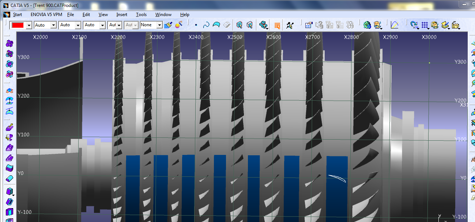Open the File menu

[71, 15]
